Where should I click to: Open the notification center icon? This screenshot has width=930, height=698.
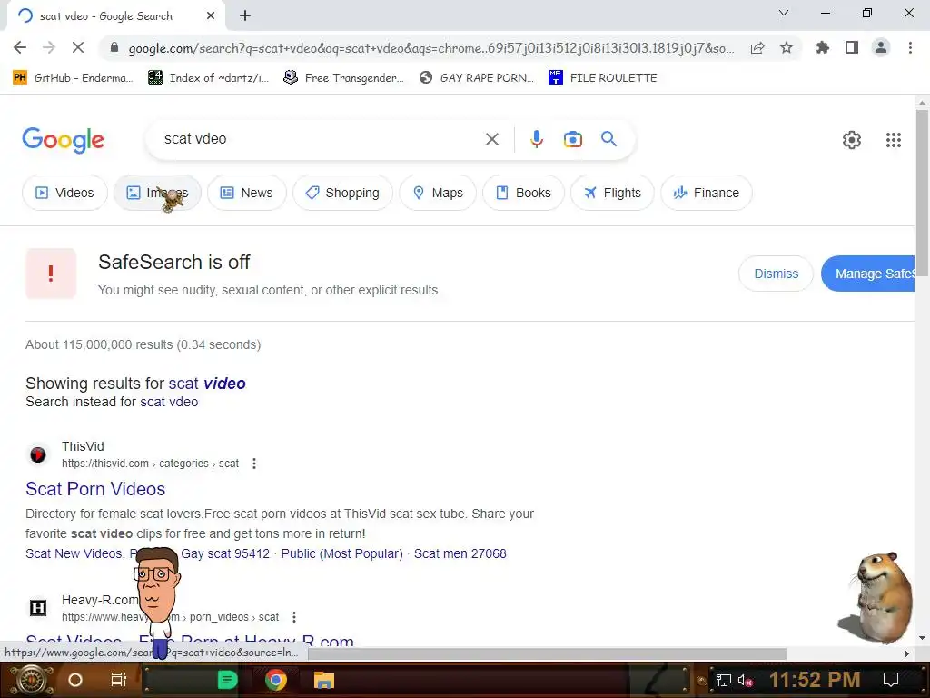(x=891, y=680)
